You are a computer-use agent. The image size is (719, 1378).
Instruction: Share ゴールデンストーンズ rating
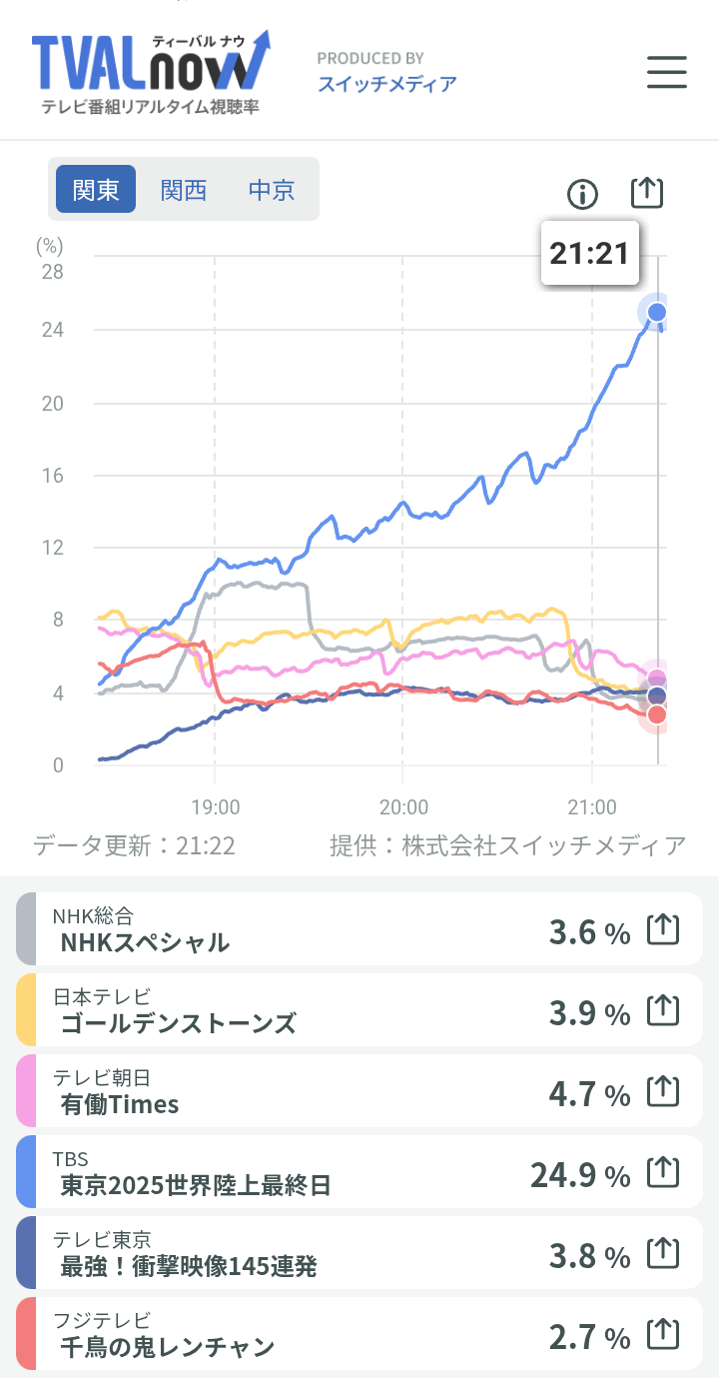point(663,1011)
